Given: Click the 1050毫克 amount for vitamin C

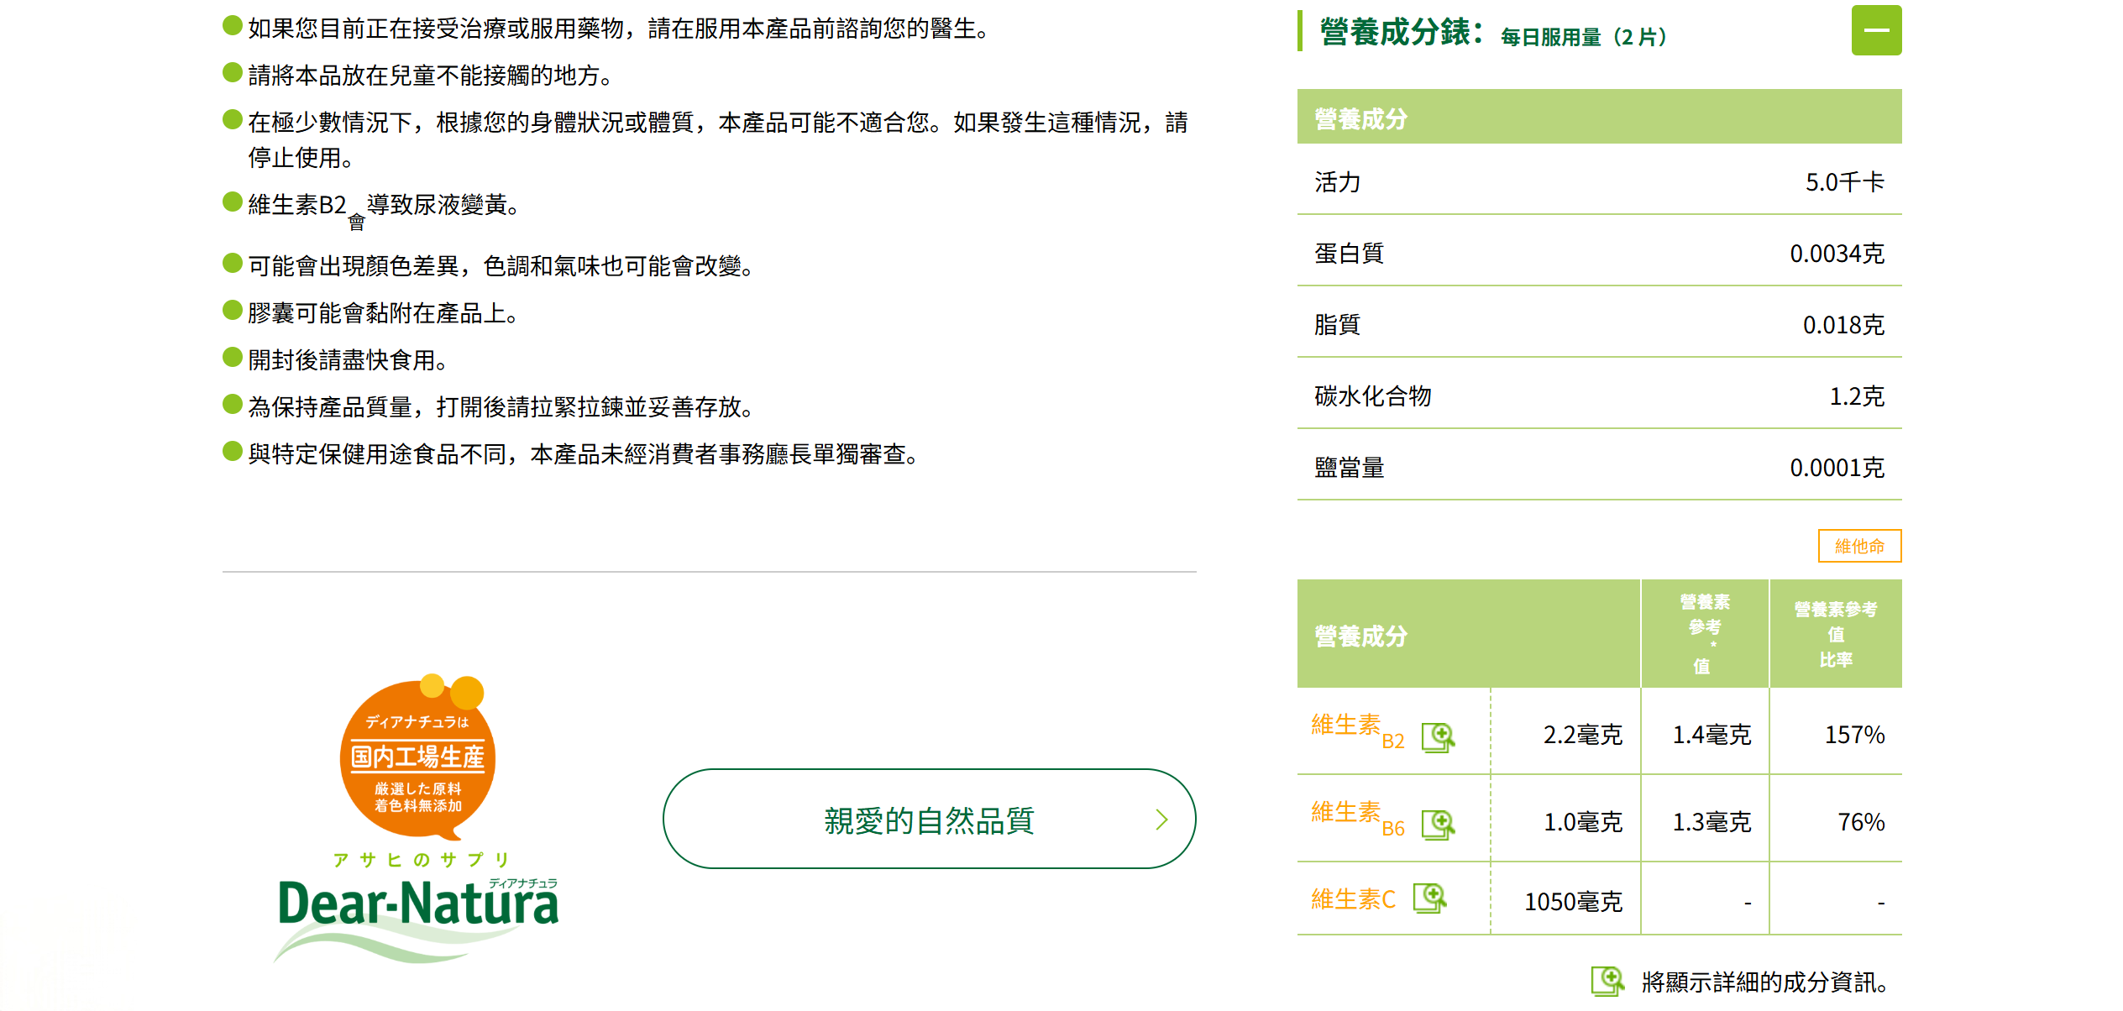Looking at the screenshot, I should pyautogui.click(x=1572, y=902).
